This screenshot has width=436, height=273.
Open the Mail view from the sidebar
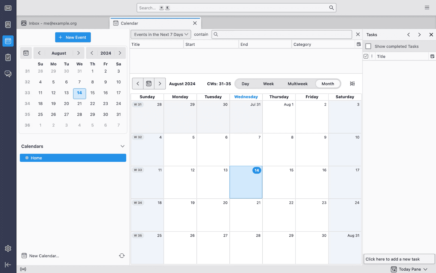coord(8,8)
